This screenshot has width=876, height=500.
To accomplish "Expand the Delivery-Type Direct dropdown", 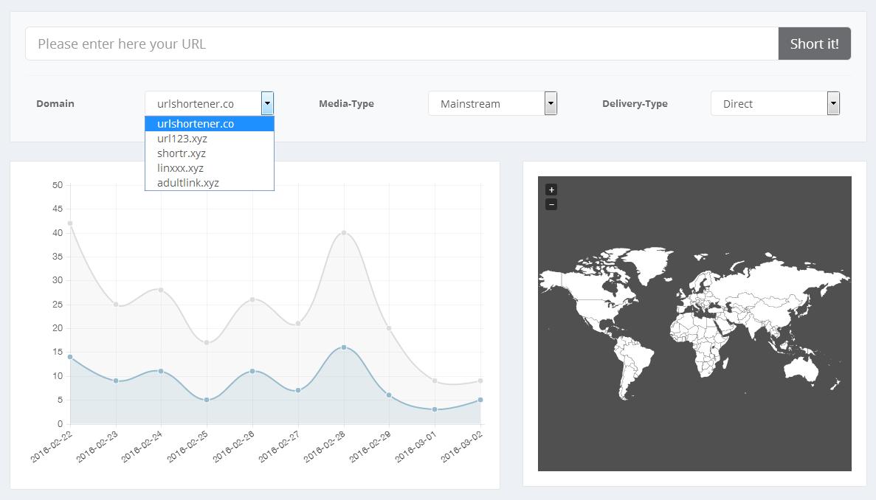I will (775, 103).
